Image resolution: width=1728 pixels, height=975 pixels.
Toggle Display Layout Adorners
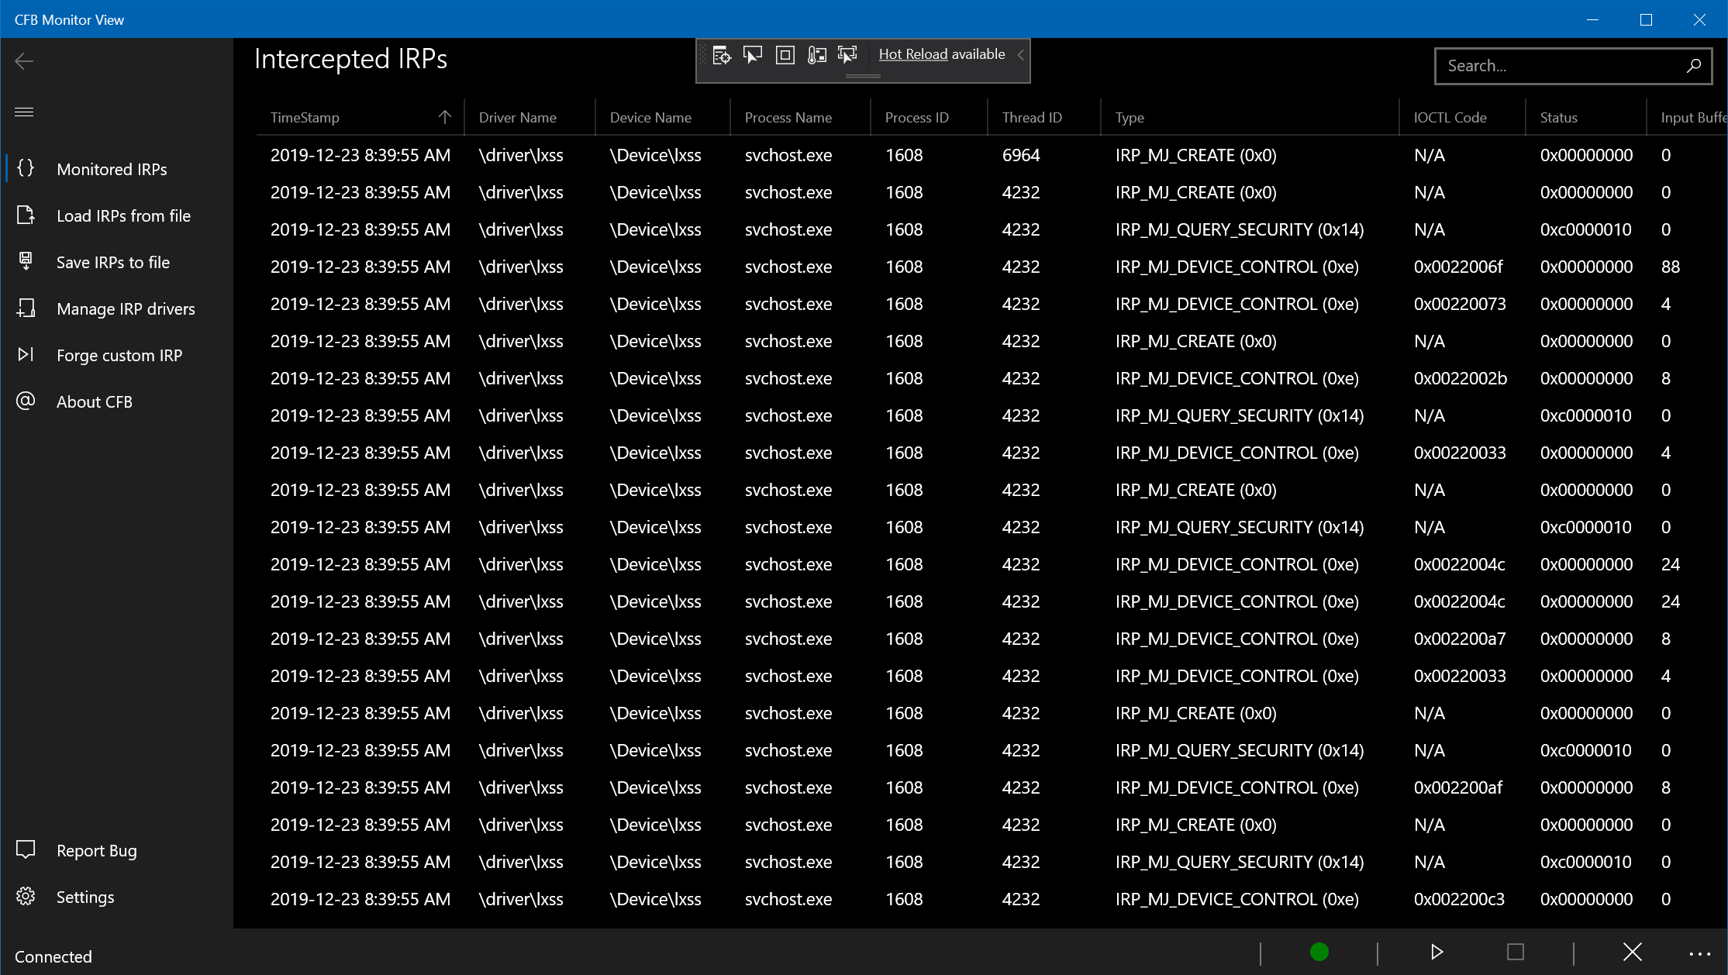coord(785,55)
